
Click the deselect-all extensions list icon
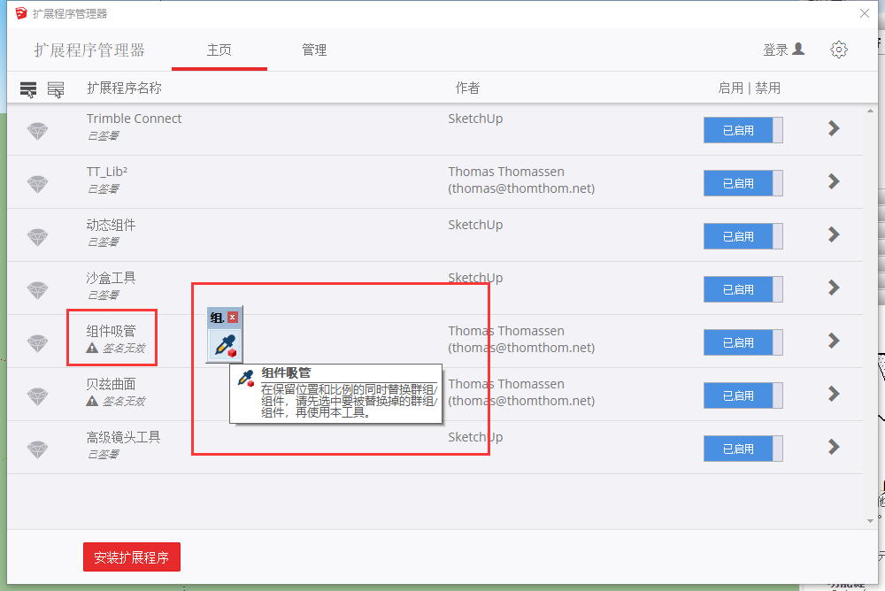(55, 89)
